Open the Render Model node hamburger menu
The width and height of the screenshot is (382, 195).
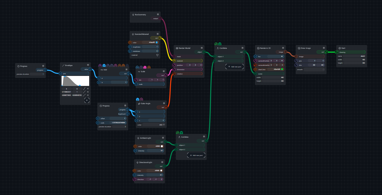click(x=202, y=48)
